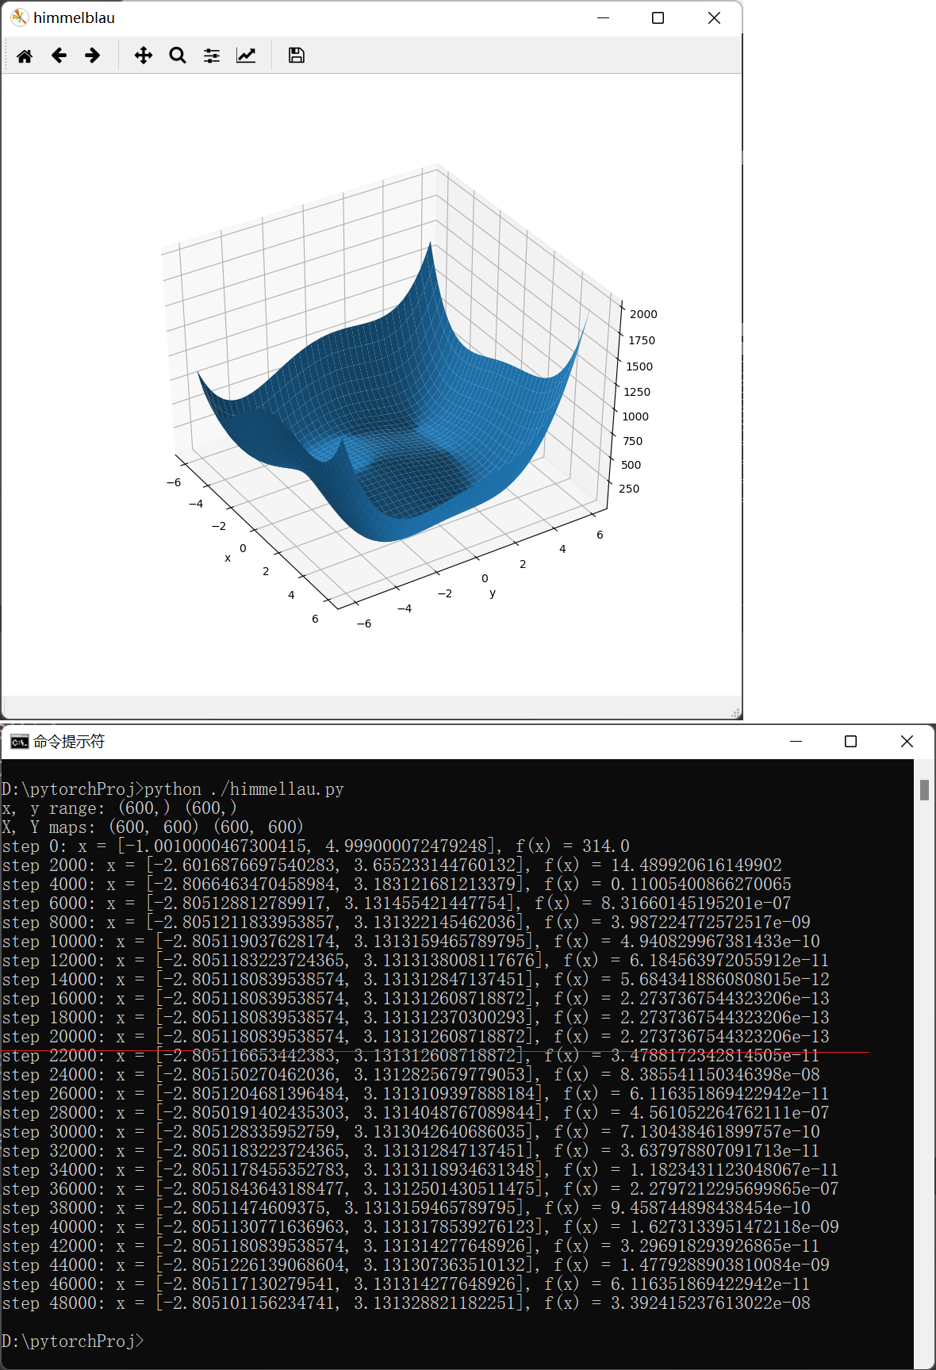The height and width of the screenshot is (1370, 936).
Task: Click the 2000 tick label on the z axis
Action: [643, 314]
